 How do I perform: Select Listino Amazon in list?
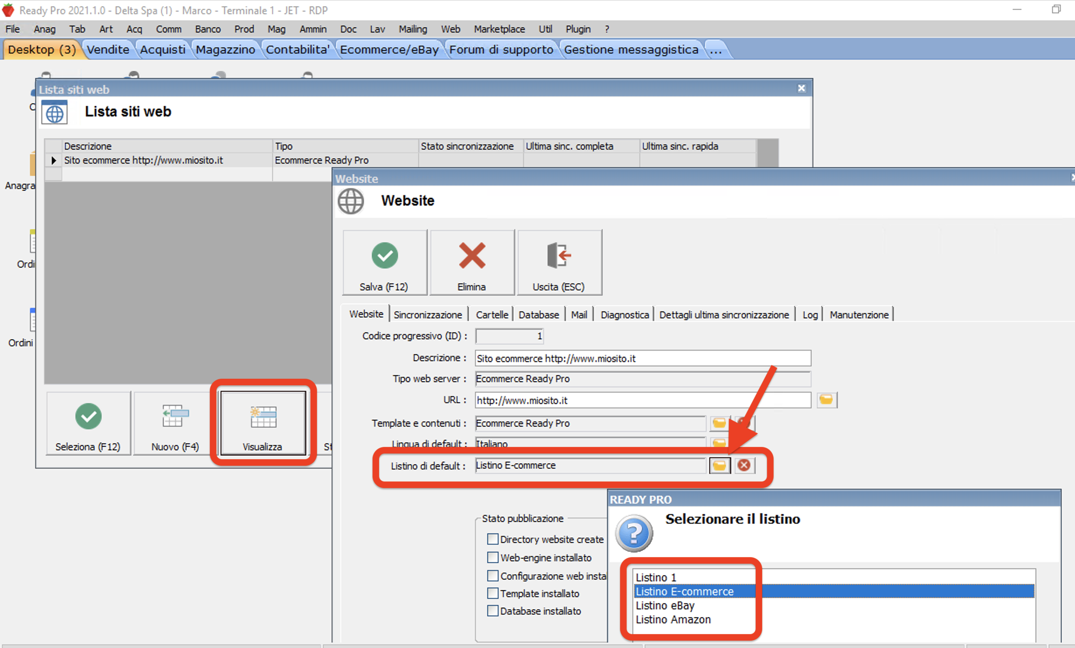(x=834, y=619)
